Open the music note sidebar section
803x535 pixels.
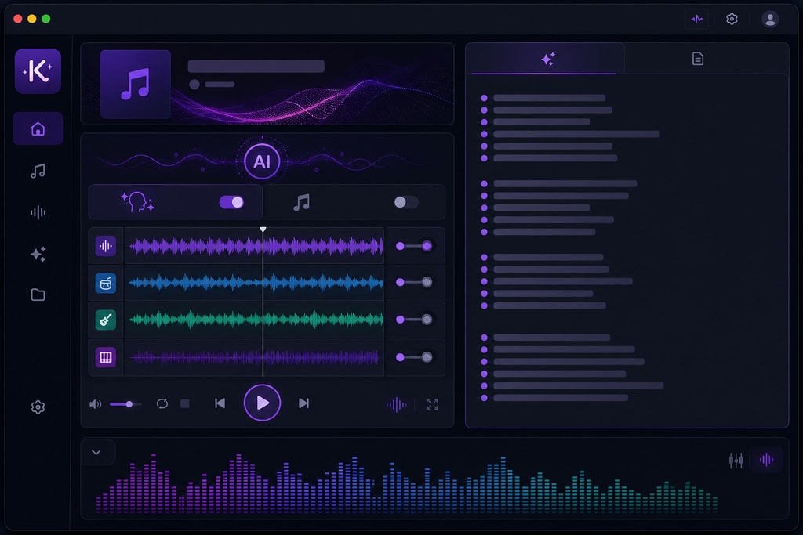[x=38, y=171]
